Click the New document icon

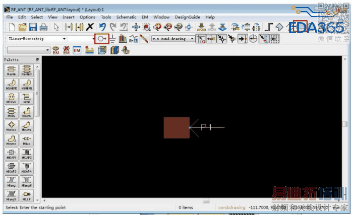[12, 27]
